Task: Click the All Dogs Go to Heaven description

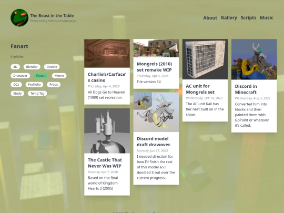Action: pos(106,95)
